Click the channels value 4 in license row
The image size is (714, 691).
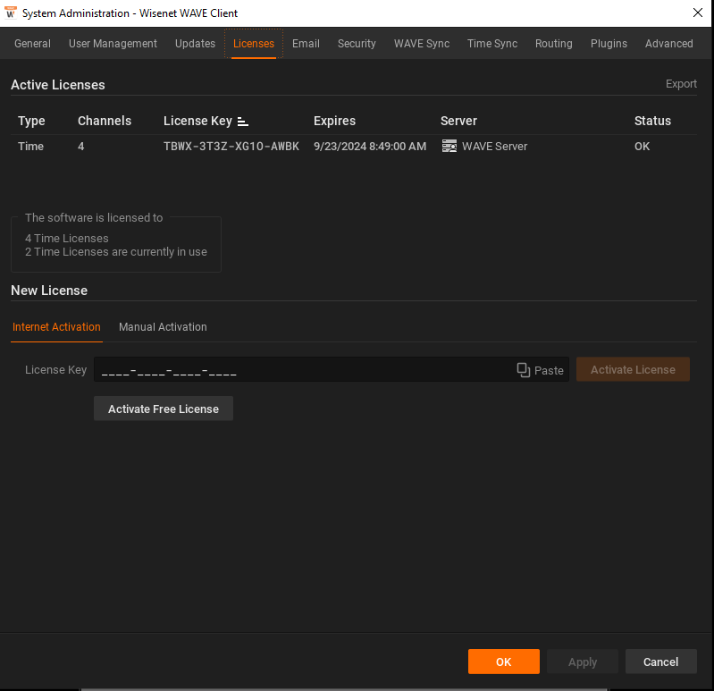pyautogui.click(x=80, y=147)
